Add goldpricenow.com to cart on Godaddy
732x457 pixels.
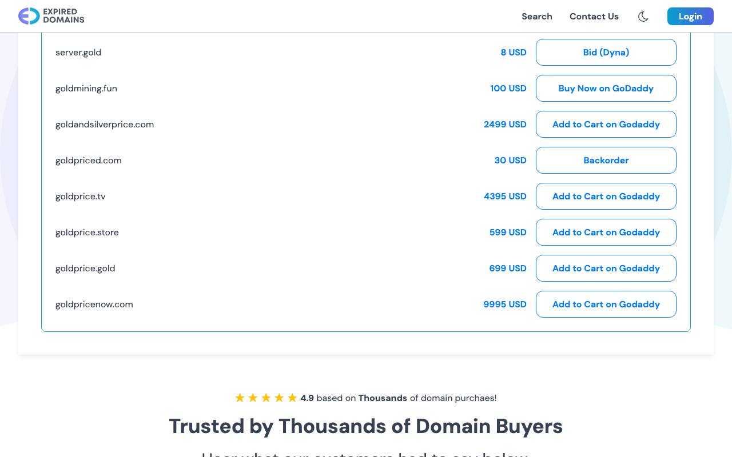(606, 304)
